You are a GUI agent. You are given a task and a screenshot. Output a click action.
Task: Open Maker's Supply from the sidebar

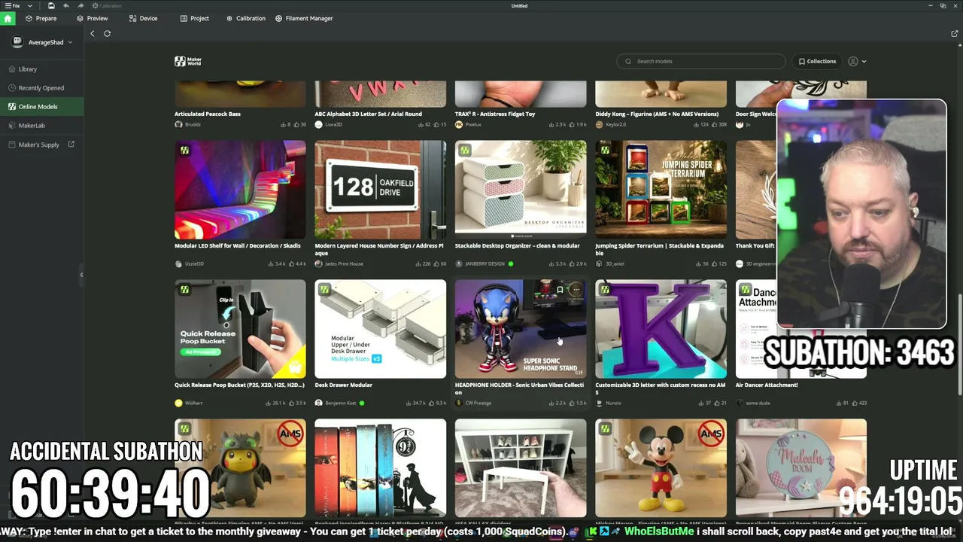(x=42, y=144)
